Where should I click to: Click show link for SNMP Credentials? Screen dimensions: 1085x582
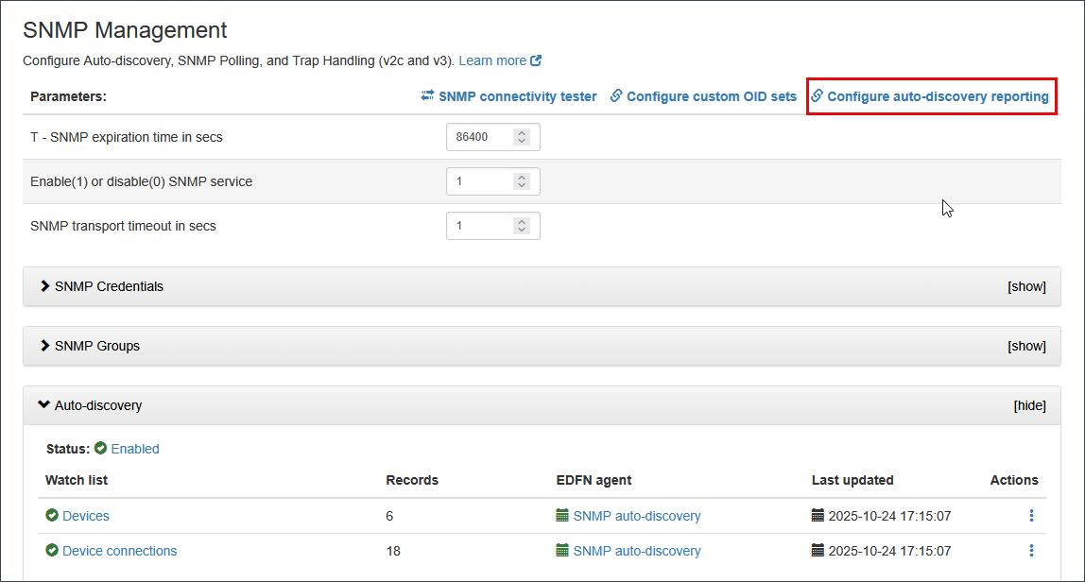pyautogui.click(x=1026, y=286)
